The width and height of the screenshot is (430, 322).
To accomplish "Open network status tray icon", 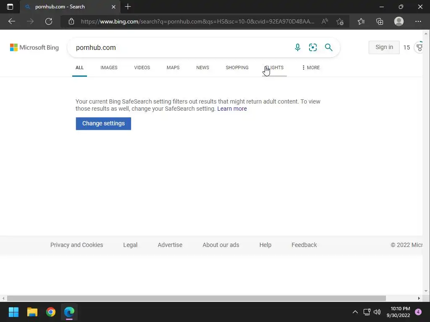I will point(367,312).
